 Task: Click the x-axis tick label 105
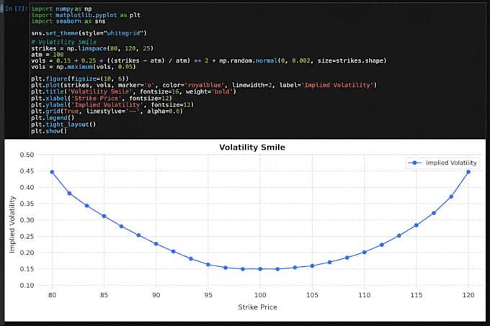coord(312,295)
